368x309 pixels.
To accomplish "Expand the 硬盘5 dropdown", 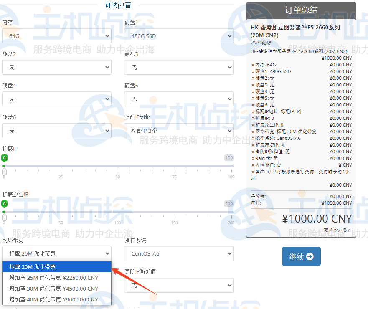I will coord(179,99).
